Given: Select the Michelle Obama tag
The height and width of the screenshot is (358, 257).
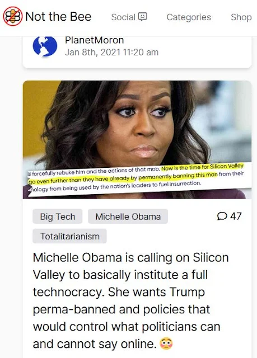Looking at the screenshot, I should tap(128, 216).
